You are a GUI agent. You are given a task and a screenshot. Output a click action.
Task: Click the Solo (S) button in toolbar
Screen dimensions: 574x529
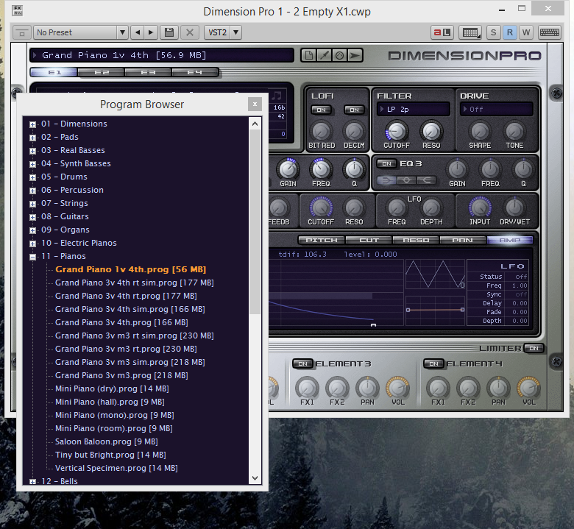point(492,32)
